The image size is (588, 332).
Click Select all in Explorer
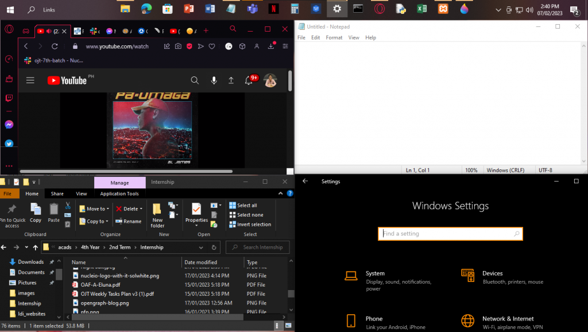[243, 205]
